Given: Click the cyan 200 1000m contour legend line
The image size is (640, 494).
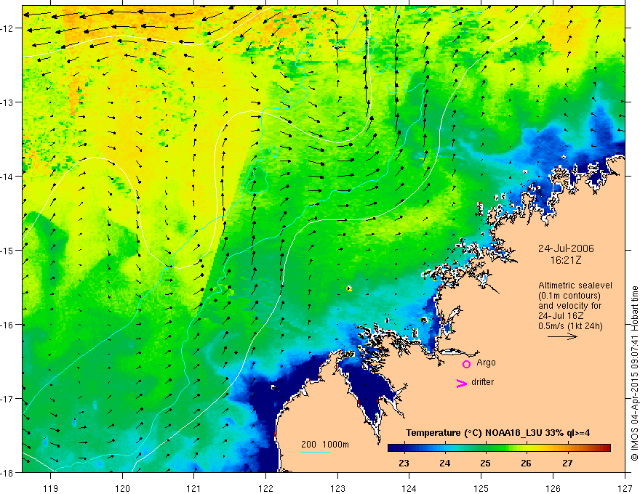Looking at the screenshot, I should [x=316, y=452].
